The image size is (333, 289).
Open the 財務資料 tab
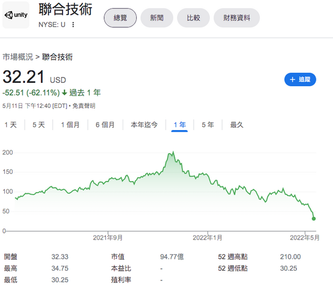click(x=236, y=18)
